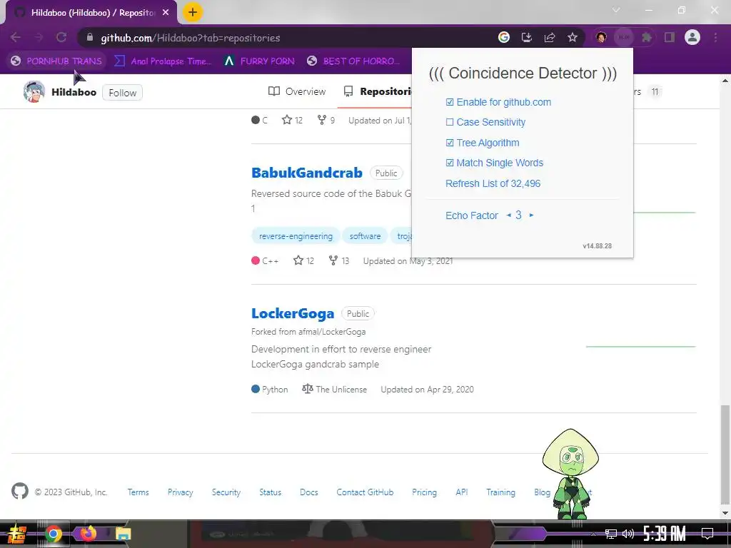The width and height of the screenshot is (731, 548).
Task: Click the face avatar extension icon
Action: [x=601, y=37]
